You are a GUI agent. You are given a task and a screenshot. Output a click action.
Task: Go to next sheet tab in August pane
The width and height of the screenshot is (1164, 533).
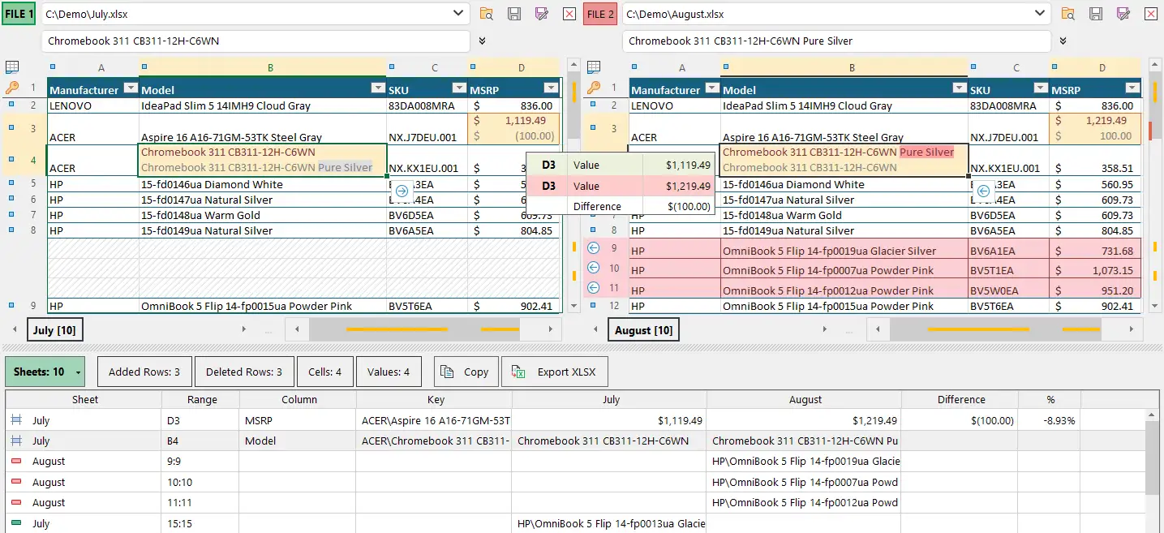tap(825, 329)
